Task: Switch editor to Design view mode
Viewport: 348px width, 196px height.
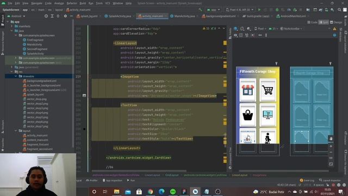Action: (336, 22)
